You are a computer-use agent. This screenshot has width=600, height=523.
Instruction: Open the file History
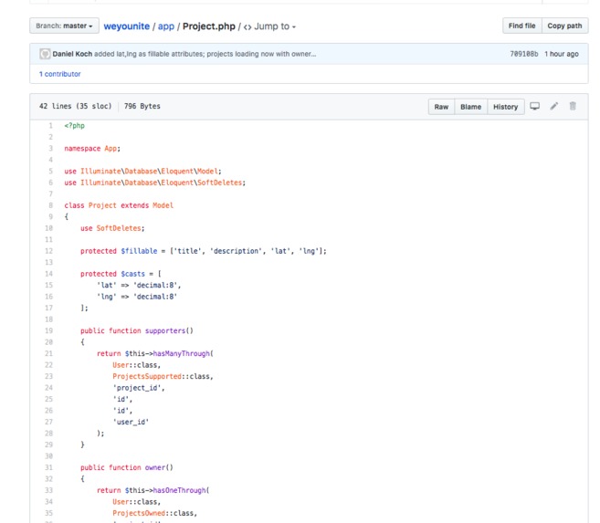point(506,107)
